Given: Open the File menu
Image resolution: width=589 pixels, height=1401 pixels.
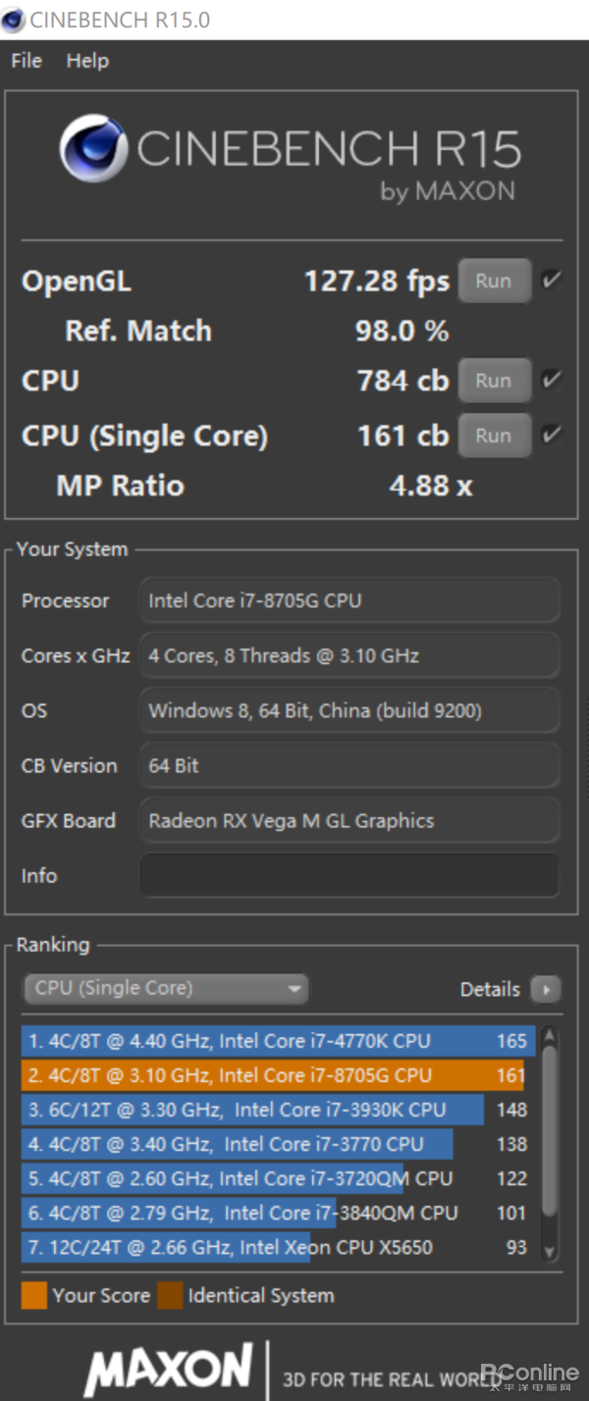Looking at the screenshot, I should 27,61.
